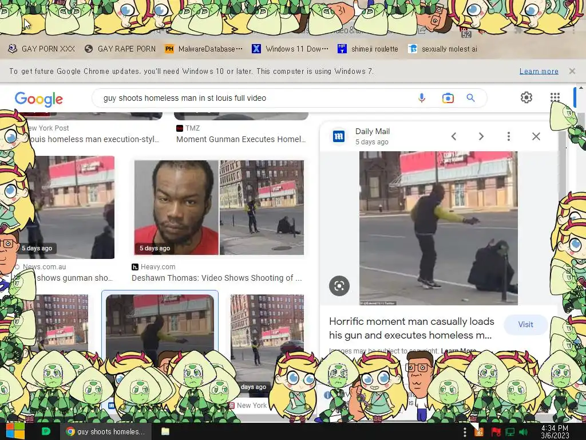This screenshot has width=586, height=440.
Task: Open the volume speaker tray icon
Action: click(x=524, y=433)
